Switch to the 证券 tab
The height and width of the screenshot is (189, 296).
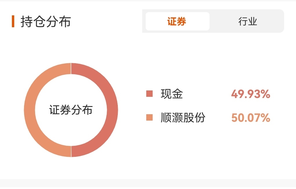click(177, 21)
